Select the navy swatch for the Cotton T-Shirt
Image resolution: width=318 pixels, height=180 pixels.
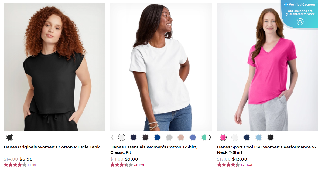[133, 137]
